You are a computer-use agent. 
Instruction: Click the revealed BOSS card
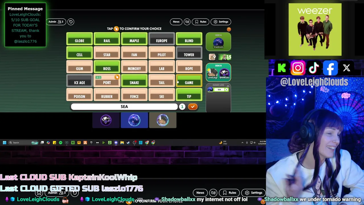pyautogui.click(x=107, y=67)
